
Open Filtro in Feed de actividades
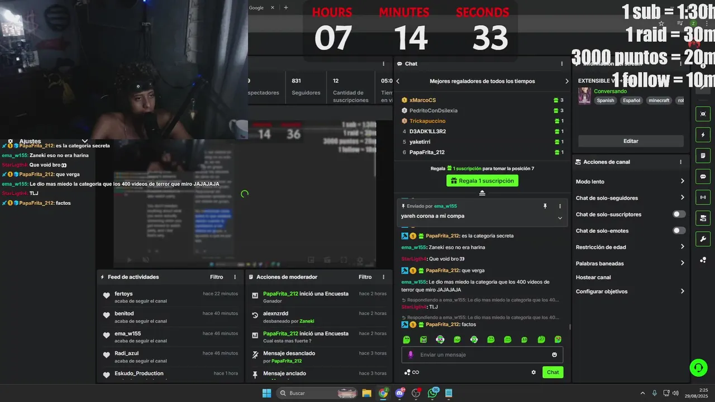click(216, 277)
